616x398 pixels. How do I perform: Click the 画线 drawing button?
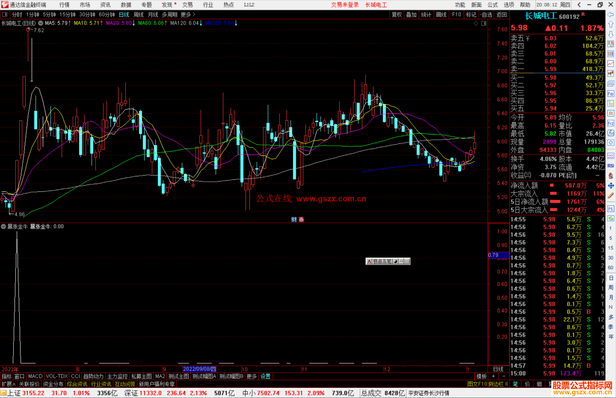(441, 15)
